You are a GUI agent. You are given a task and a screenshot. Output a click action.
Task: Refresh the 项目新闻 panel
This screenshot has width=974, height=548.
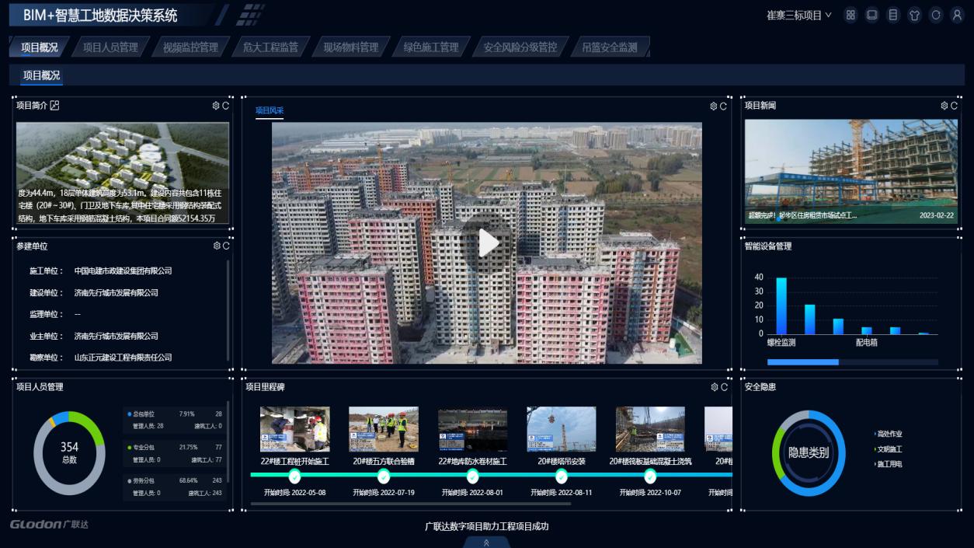(954, 106)
